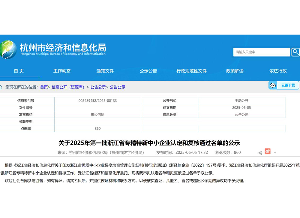Click the cloud mascot download icon

tap(273, 85)
